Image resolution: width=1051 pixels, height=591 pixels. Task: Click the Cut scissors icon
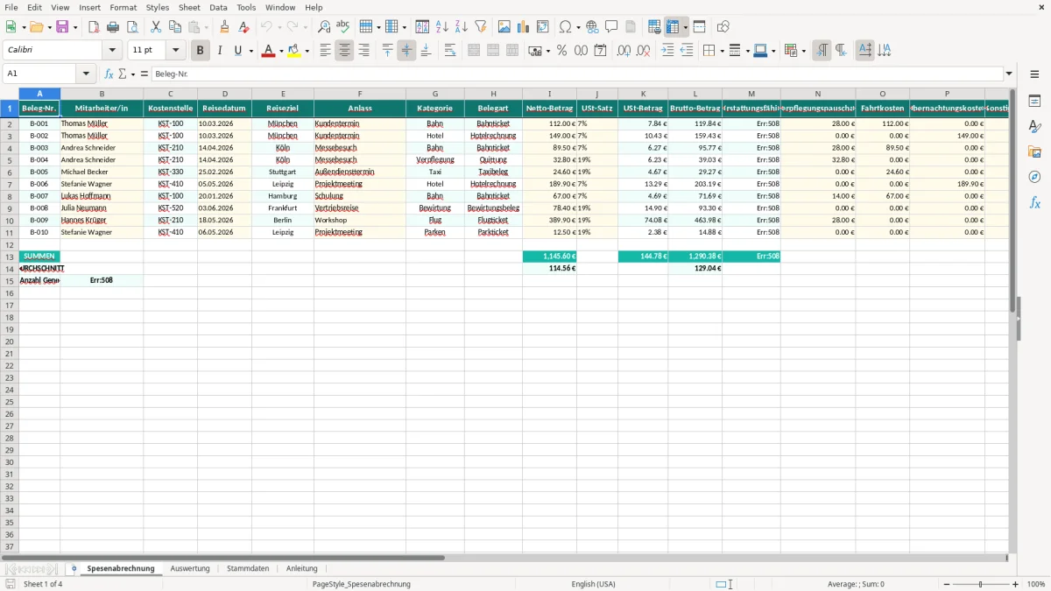156,27
